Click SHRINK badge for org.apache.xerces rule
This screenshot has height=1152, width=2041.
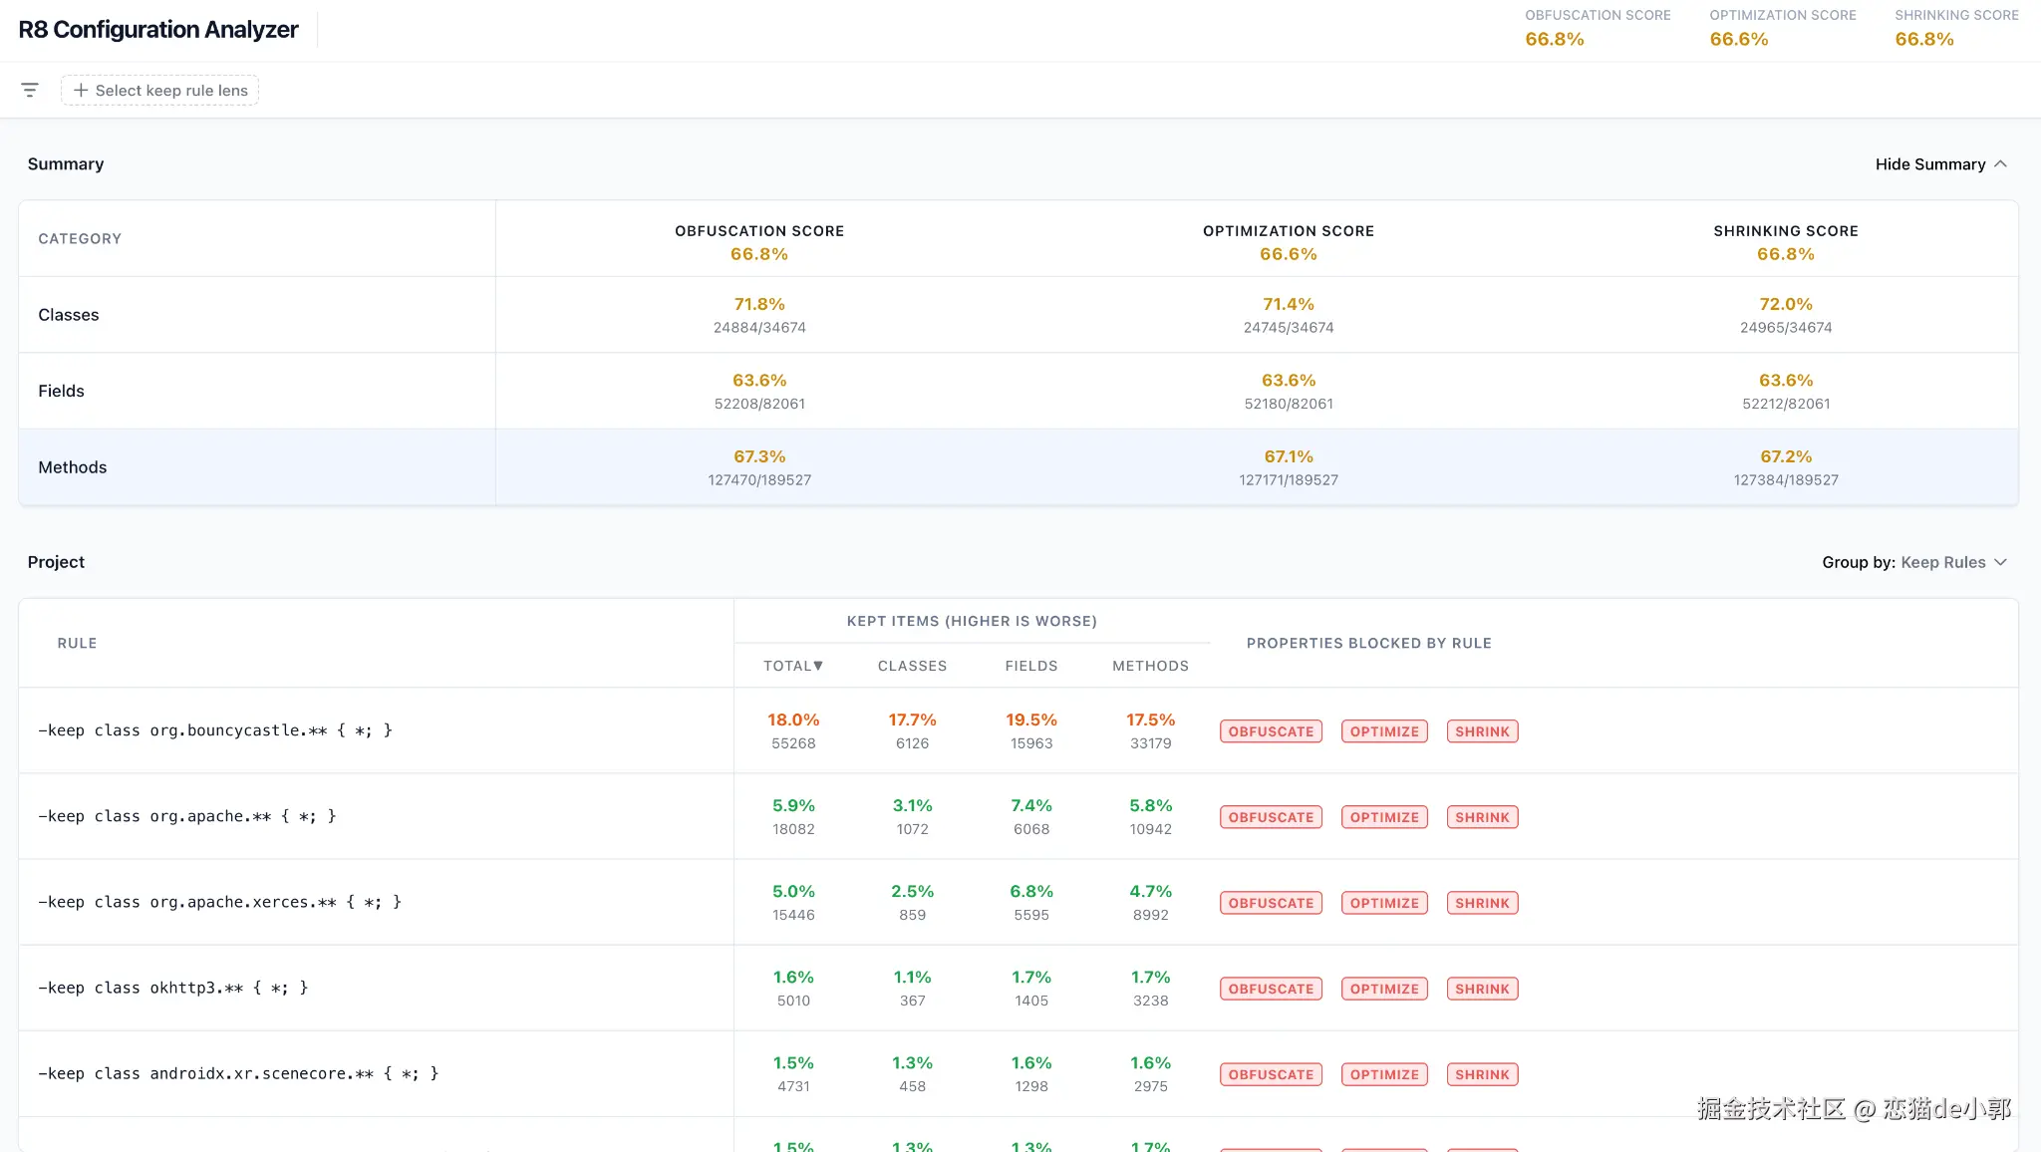coord(1482,903)
